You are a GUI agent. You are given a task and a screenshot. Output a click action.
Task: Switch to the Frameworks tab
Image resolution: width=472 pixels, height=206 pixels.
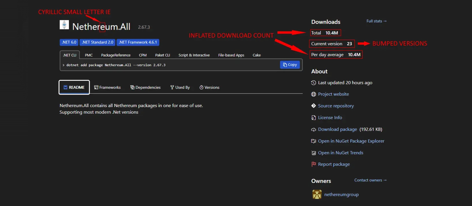(x=107, y=88)
